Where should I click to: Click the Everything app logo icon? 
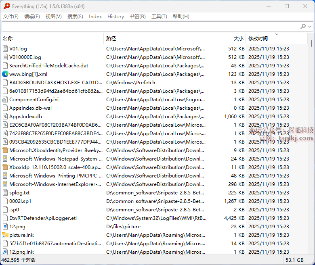pos(6,6)
